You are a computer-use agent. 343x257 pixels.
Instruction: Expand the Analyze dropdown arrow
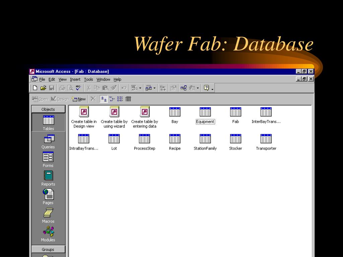(154, 88)
